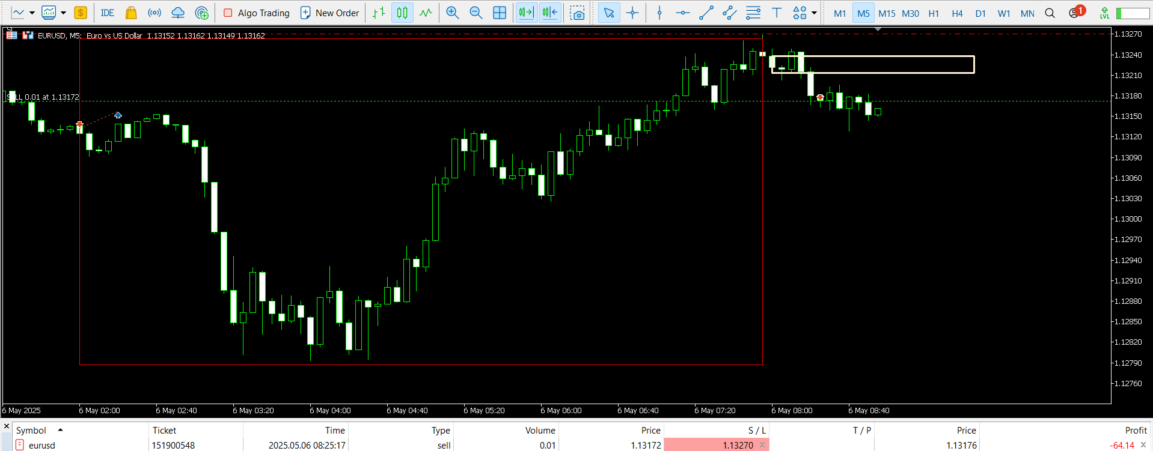Open the indicators list dropdown arrow
Screen dimensions: 1153x451
63,13
